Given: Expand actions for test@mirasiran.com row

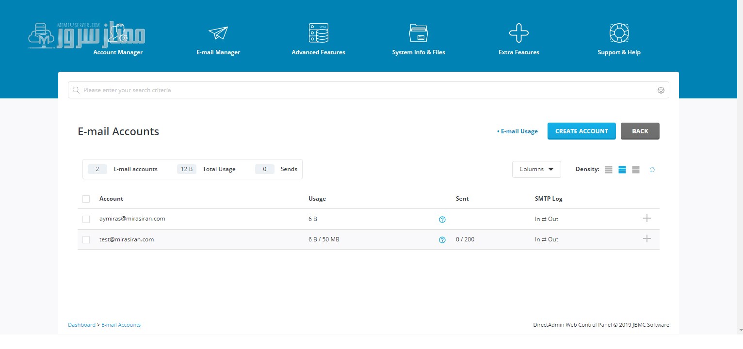Looking at the screenshot, I should tap(646, 238).
